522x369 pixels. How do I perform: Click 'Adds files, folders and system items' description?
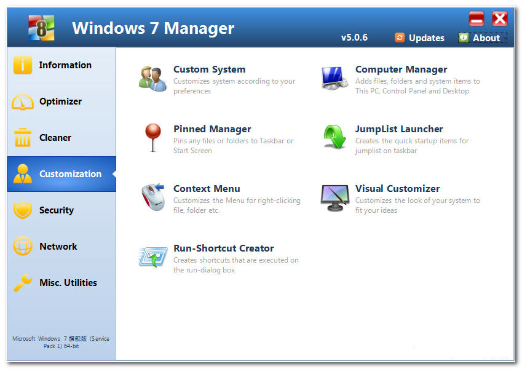(417, 86)
